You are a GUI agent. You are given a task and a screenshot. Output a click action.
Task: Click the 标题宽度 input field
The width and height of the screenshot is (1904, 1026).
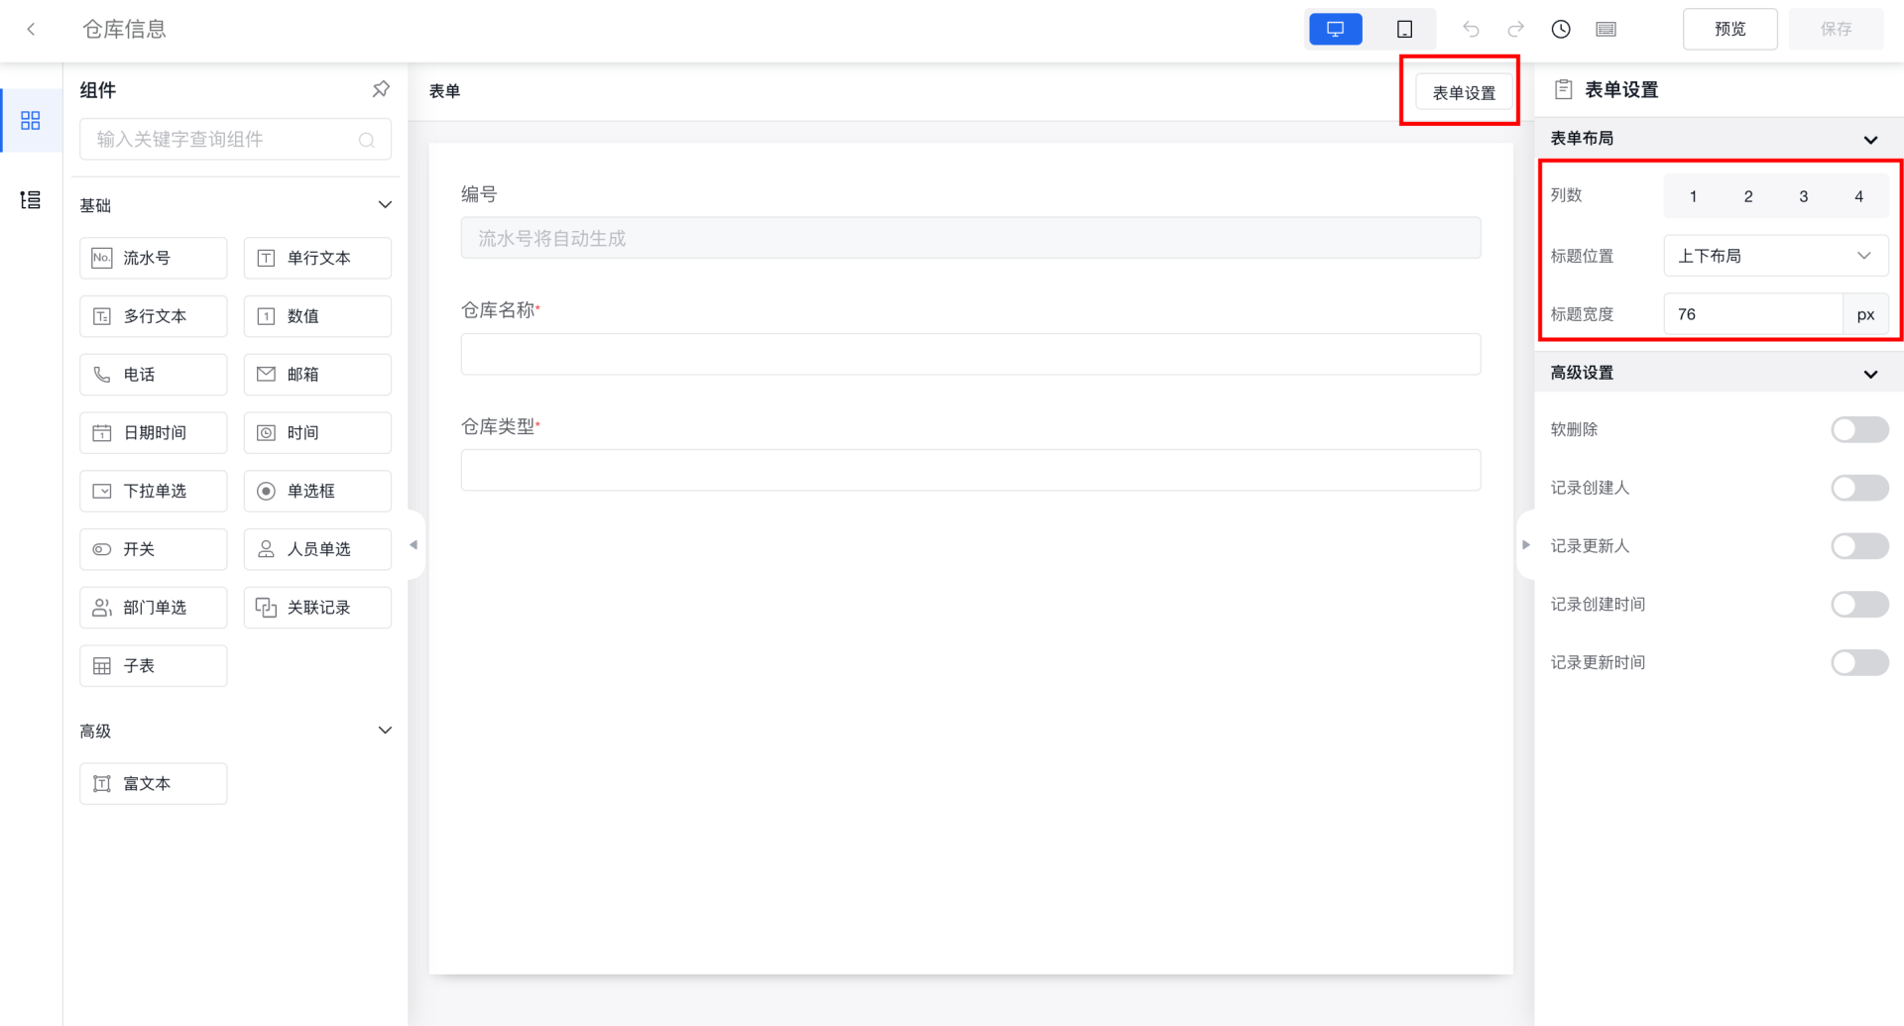click(x=1752, y=314)
